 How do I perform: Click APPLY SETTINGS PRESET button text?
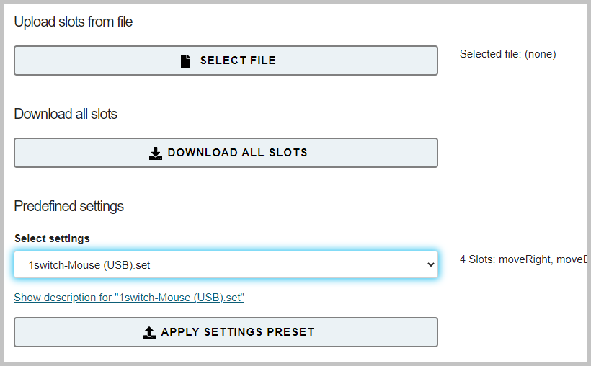click(x=237, y=331)
